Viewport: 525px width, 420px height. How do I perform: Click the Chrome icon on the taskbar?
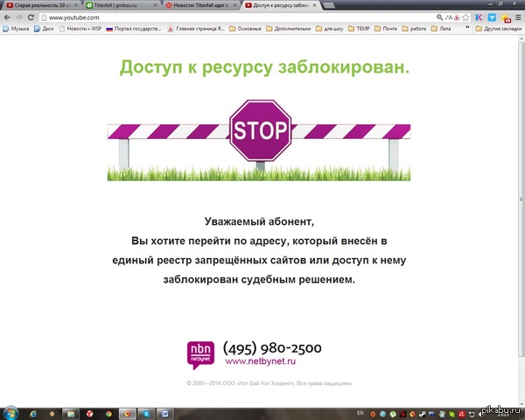coord(108,414)
